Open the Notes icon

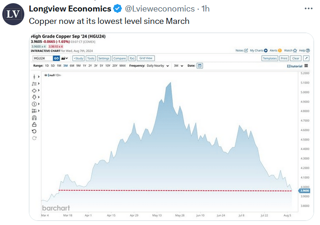246,51
